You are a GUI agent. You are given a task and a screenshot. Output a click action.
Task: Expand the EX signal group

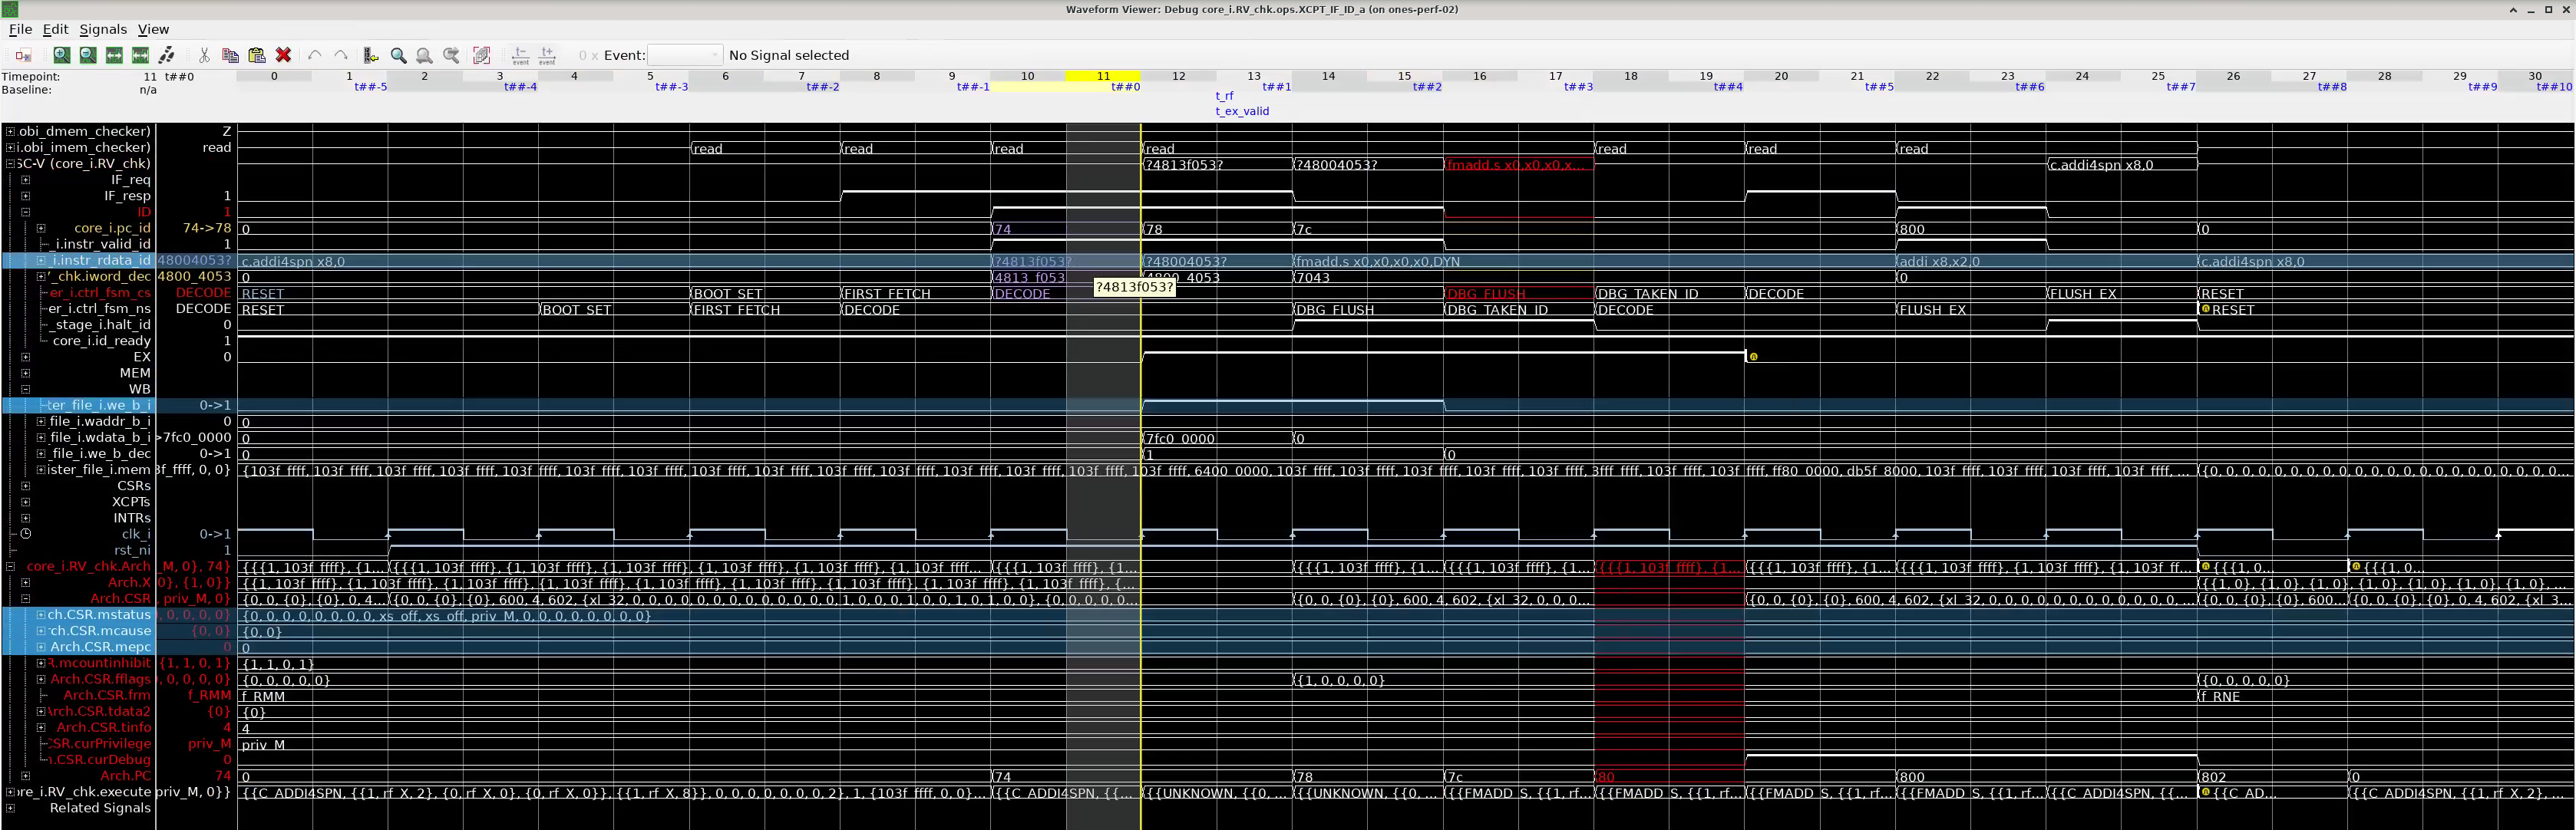click(x=26, y=357)
